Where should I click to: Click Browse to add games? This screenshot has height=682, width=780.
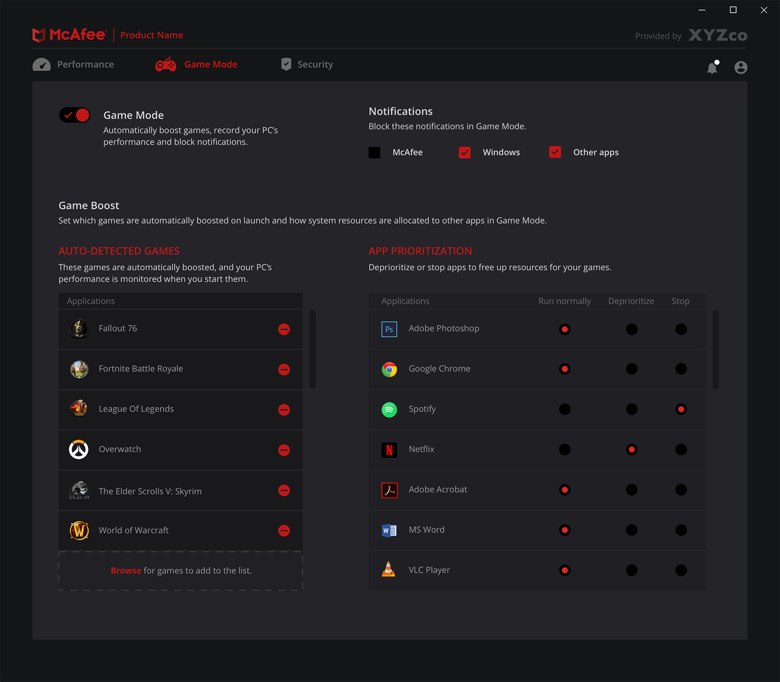click(x=126, y=570)
